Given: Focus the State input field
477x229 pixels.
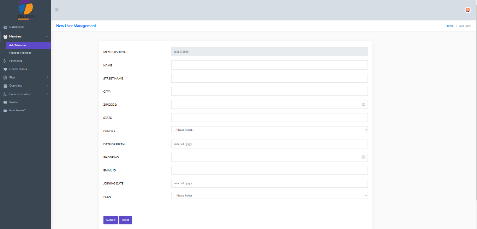Looking at the screenshot, I should 269,117.
